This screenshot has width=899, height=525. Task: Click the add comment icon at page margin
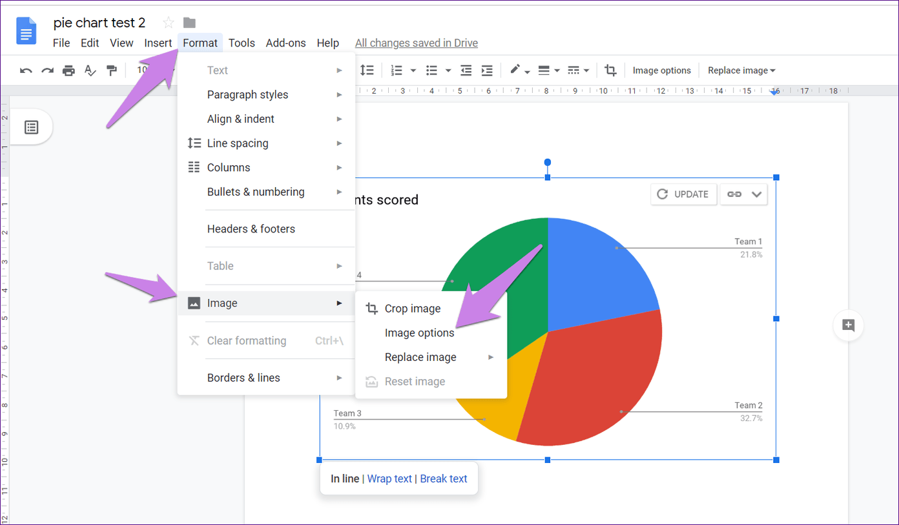(849, 325)
